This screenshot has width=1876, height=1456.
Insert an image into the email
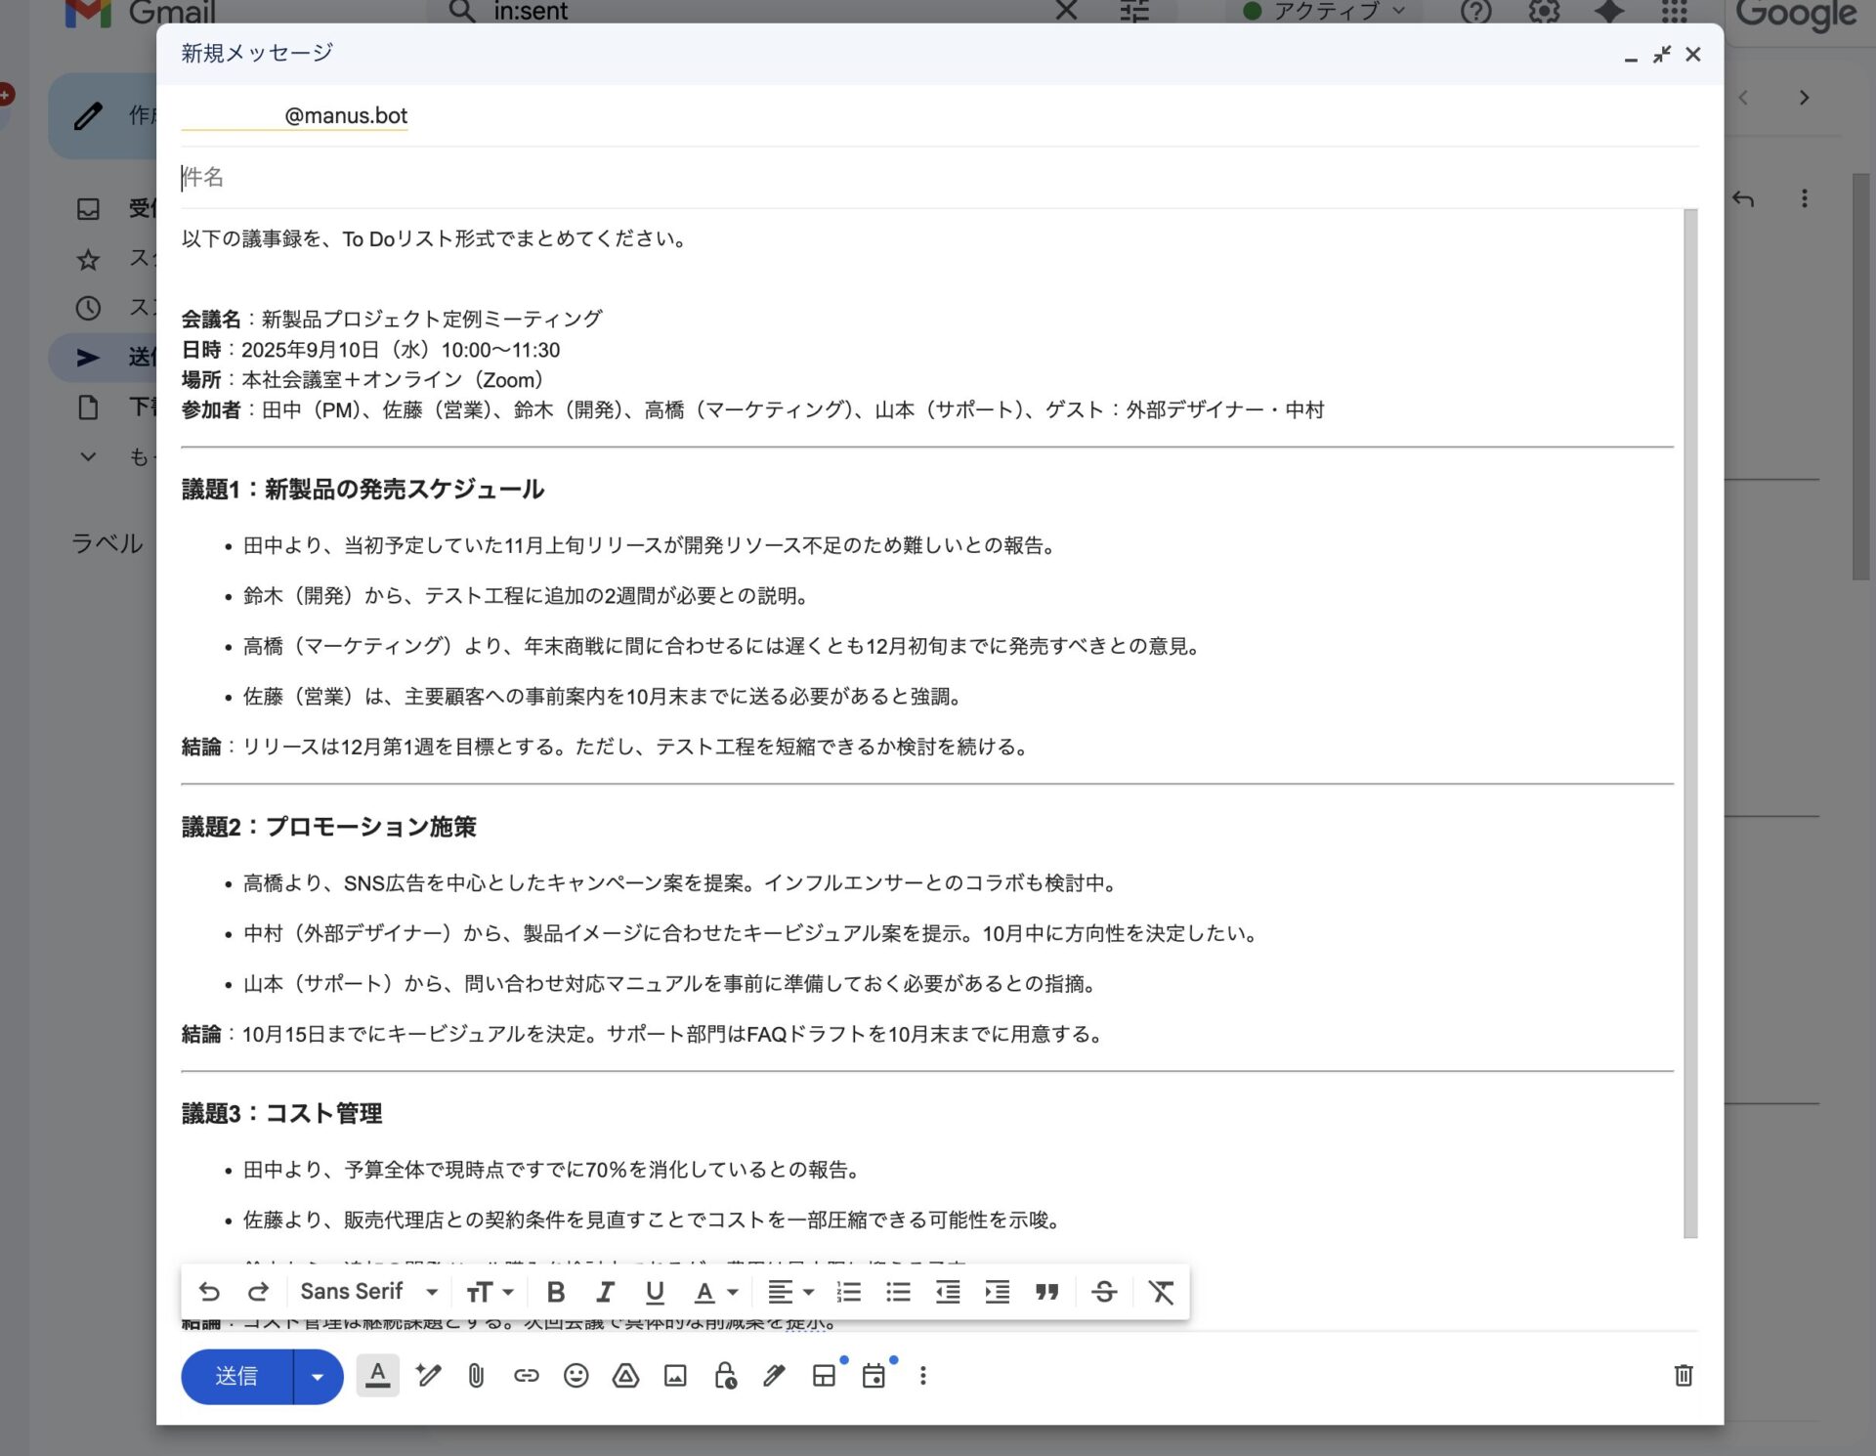pos(674,1376)
